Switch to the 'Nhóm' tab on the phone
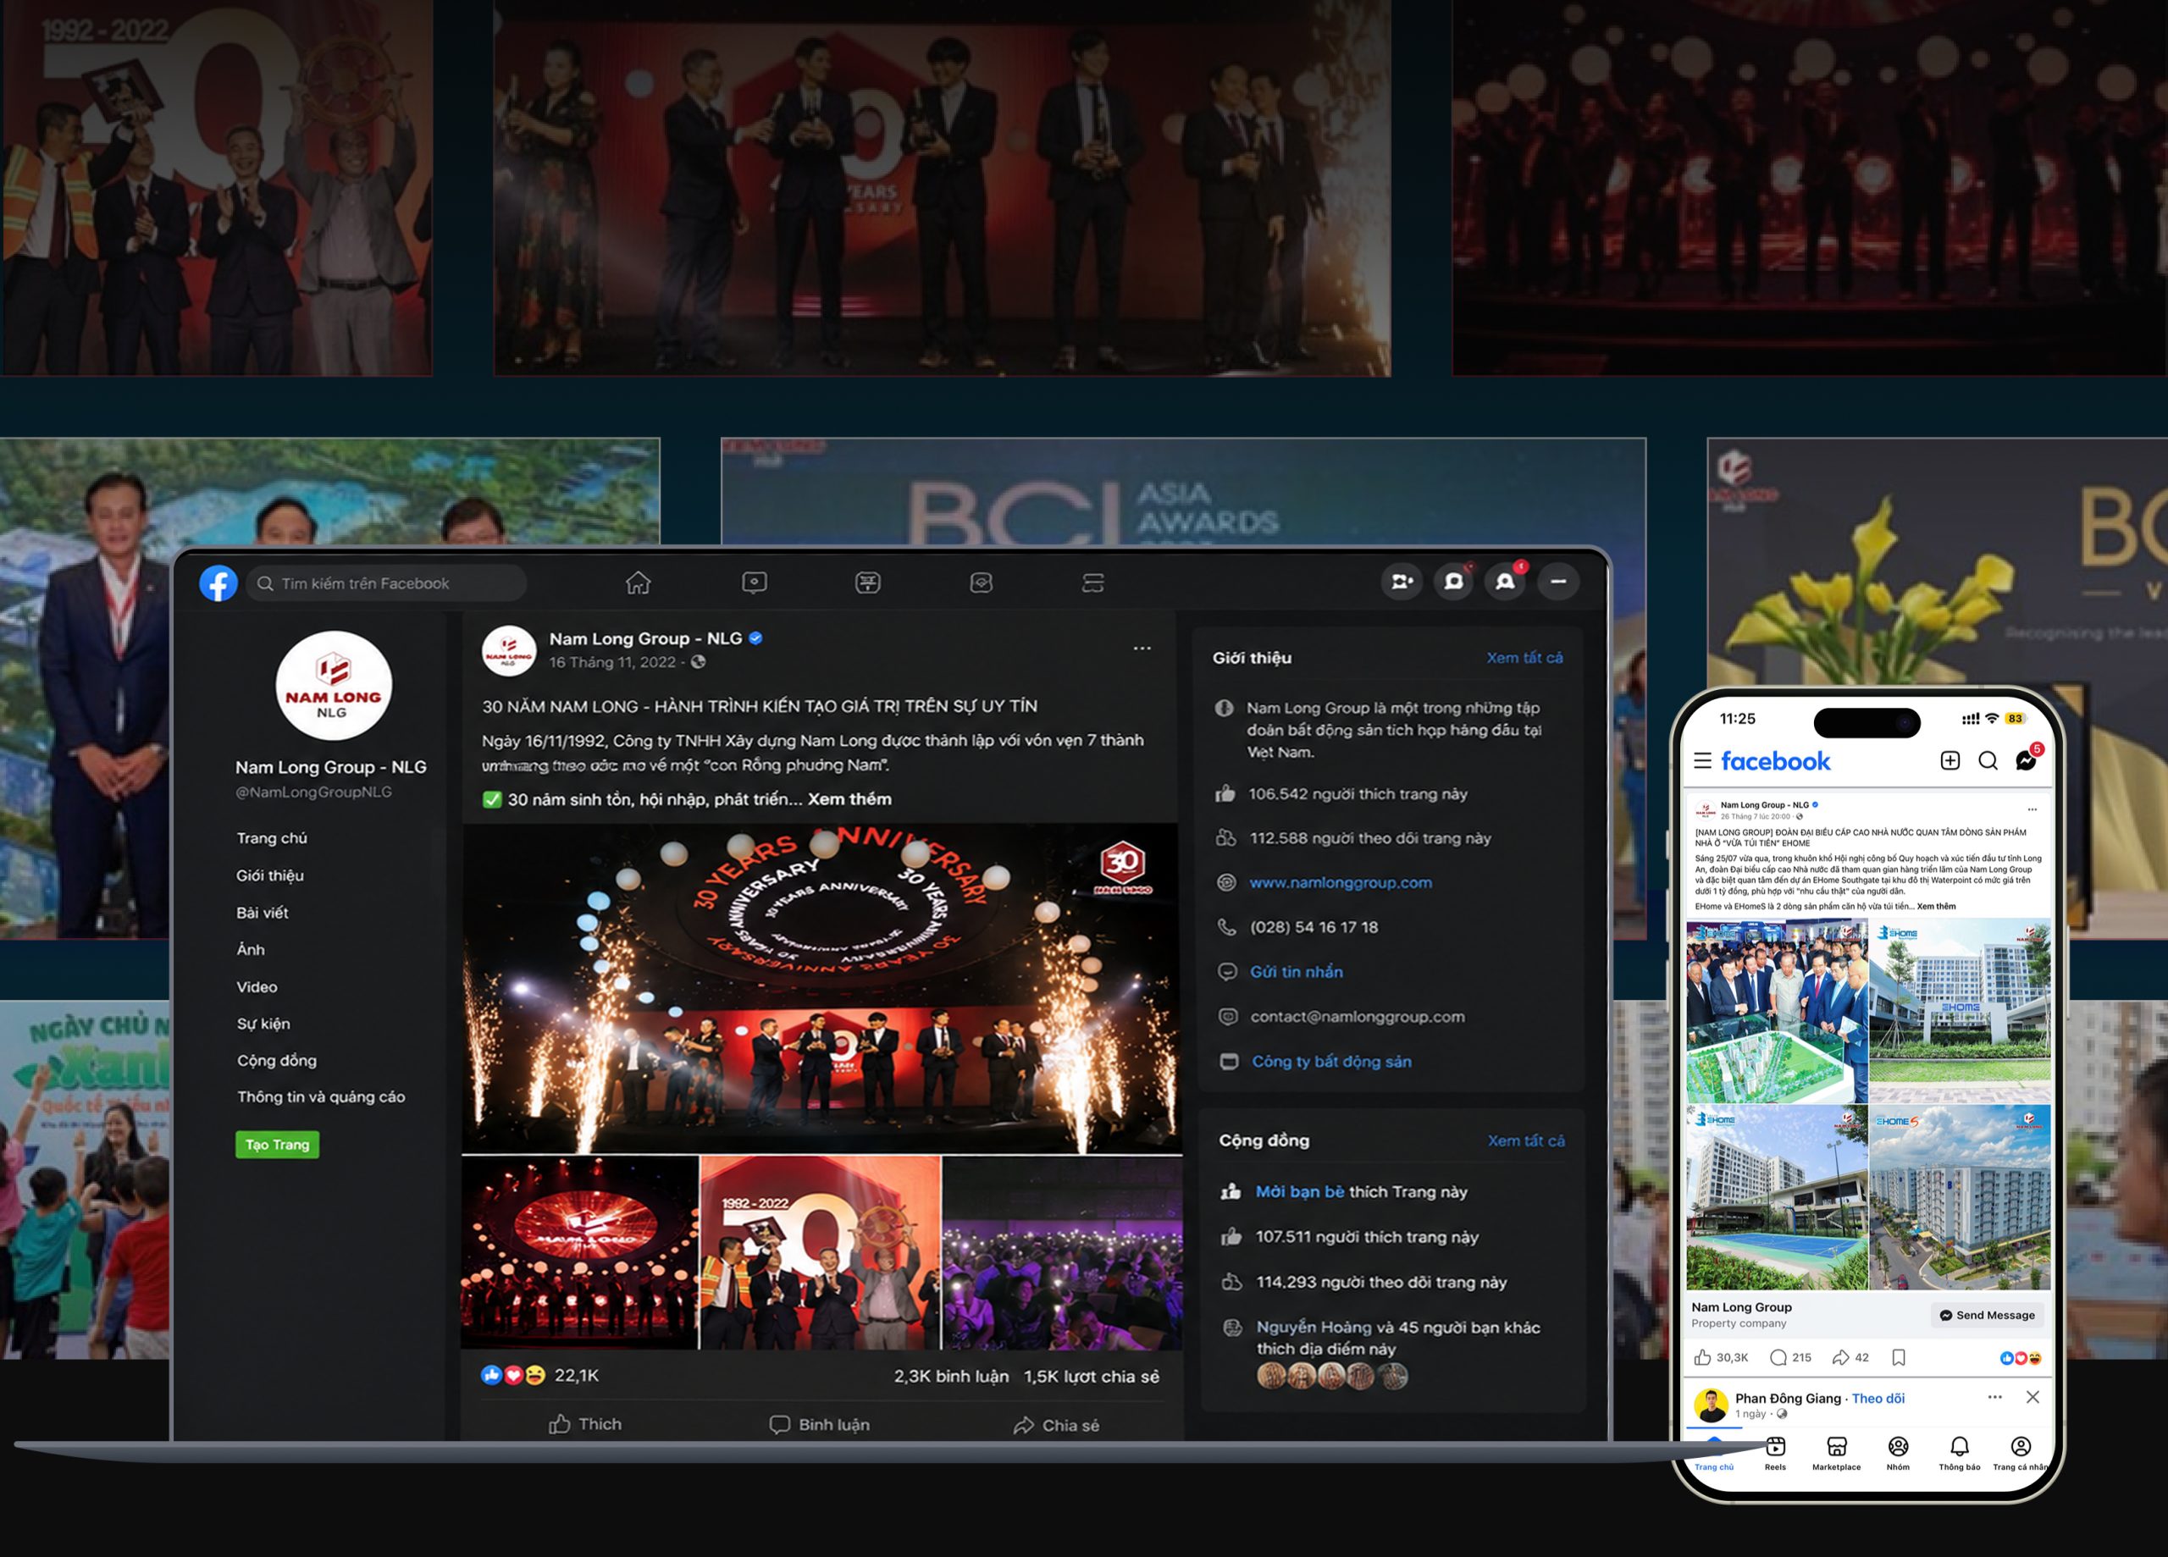2168x1557 pixels. click(x=1899, y=1453)
